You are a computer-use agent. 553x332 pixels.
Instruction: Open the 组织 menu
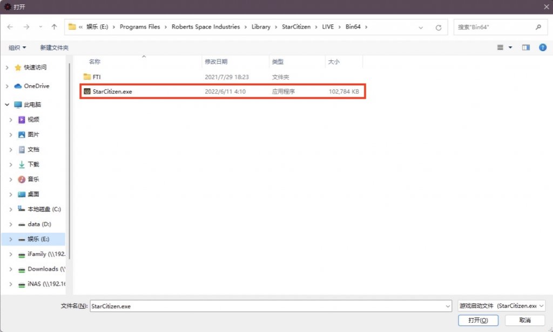click(17, 47)
